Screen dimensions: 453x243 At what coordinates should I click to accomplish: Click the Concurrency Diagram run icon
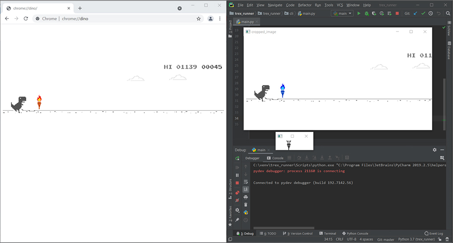(389, 13)
